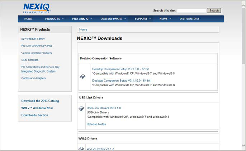The height and width of the screenshot is (151, 246).
Task: Expand the Products menu dropdown arrow
Action: 63,18
